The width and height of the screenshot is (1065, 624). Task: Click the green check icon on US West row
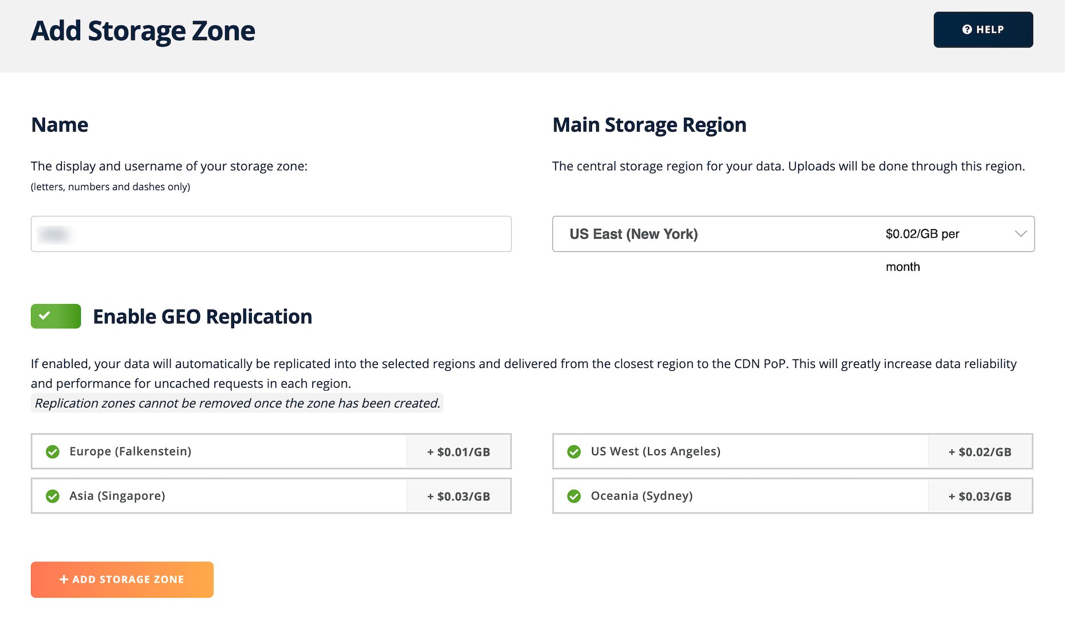point(574,452)
